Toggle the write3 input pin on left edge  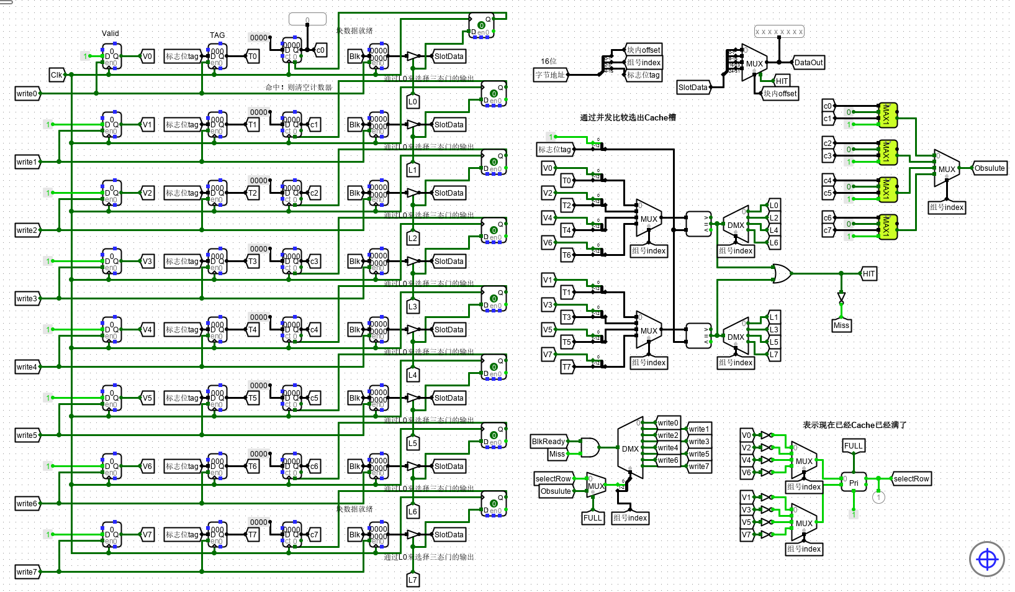[27, 299]
